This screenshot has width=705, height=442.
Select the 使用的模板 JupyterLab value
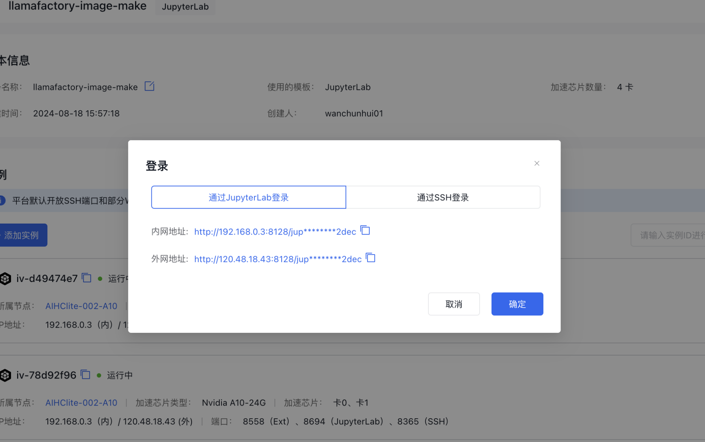click(348, 87)
